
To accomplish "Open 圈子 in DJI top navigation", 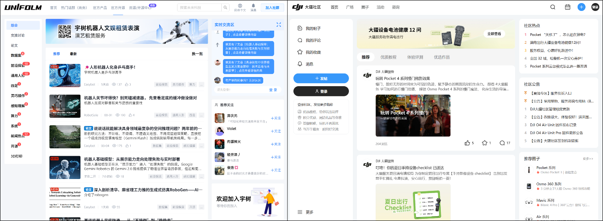I will 365,7.
